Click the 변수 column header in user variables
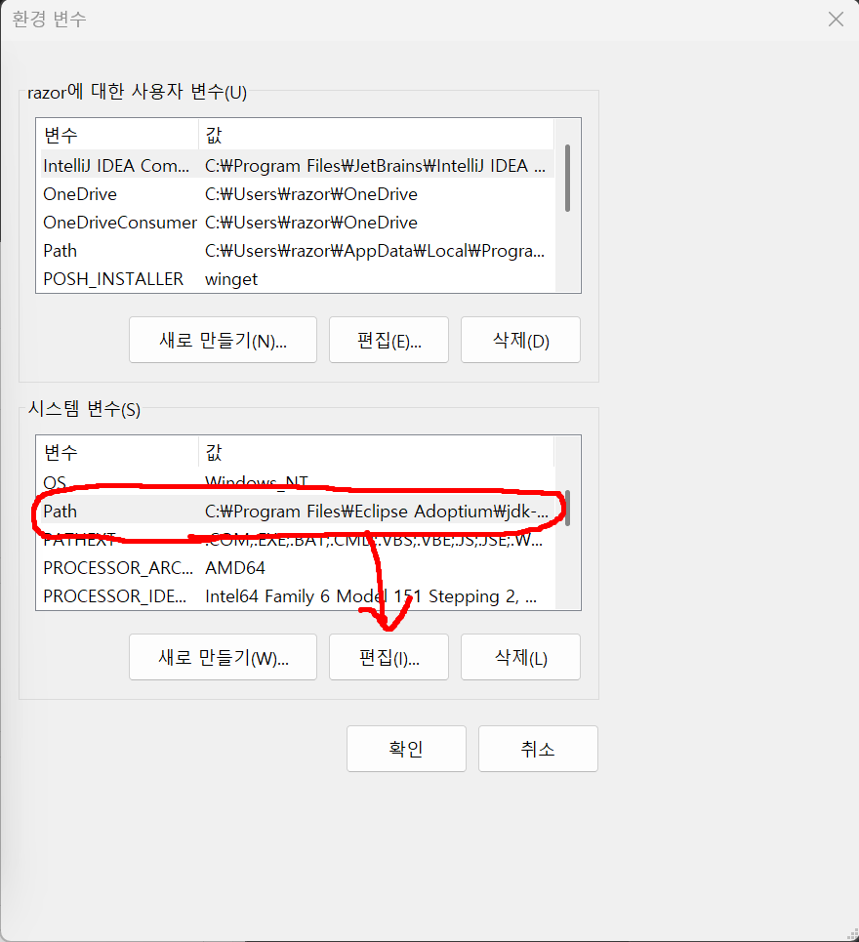Viewport: 859px width, 942px height. point(118,135)
